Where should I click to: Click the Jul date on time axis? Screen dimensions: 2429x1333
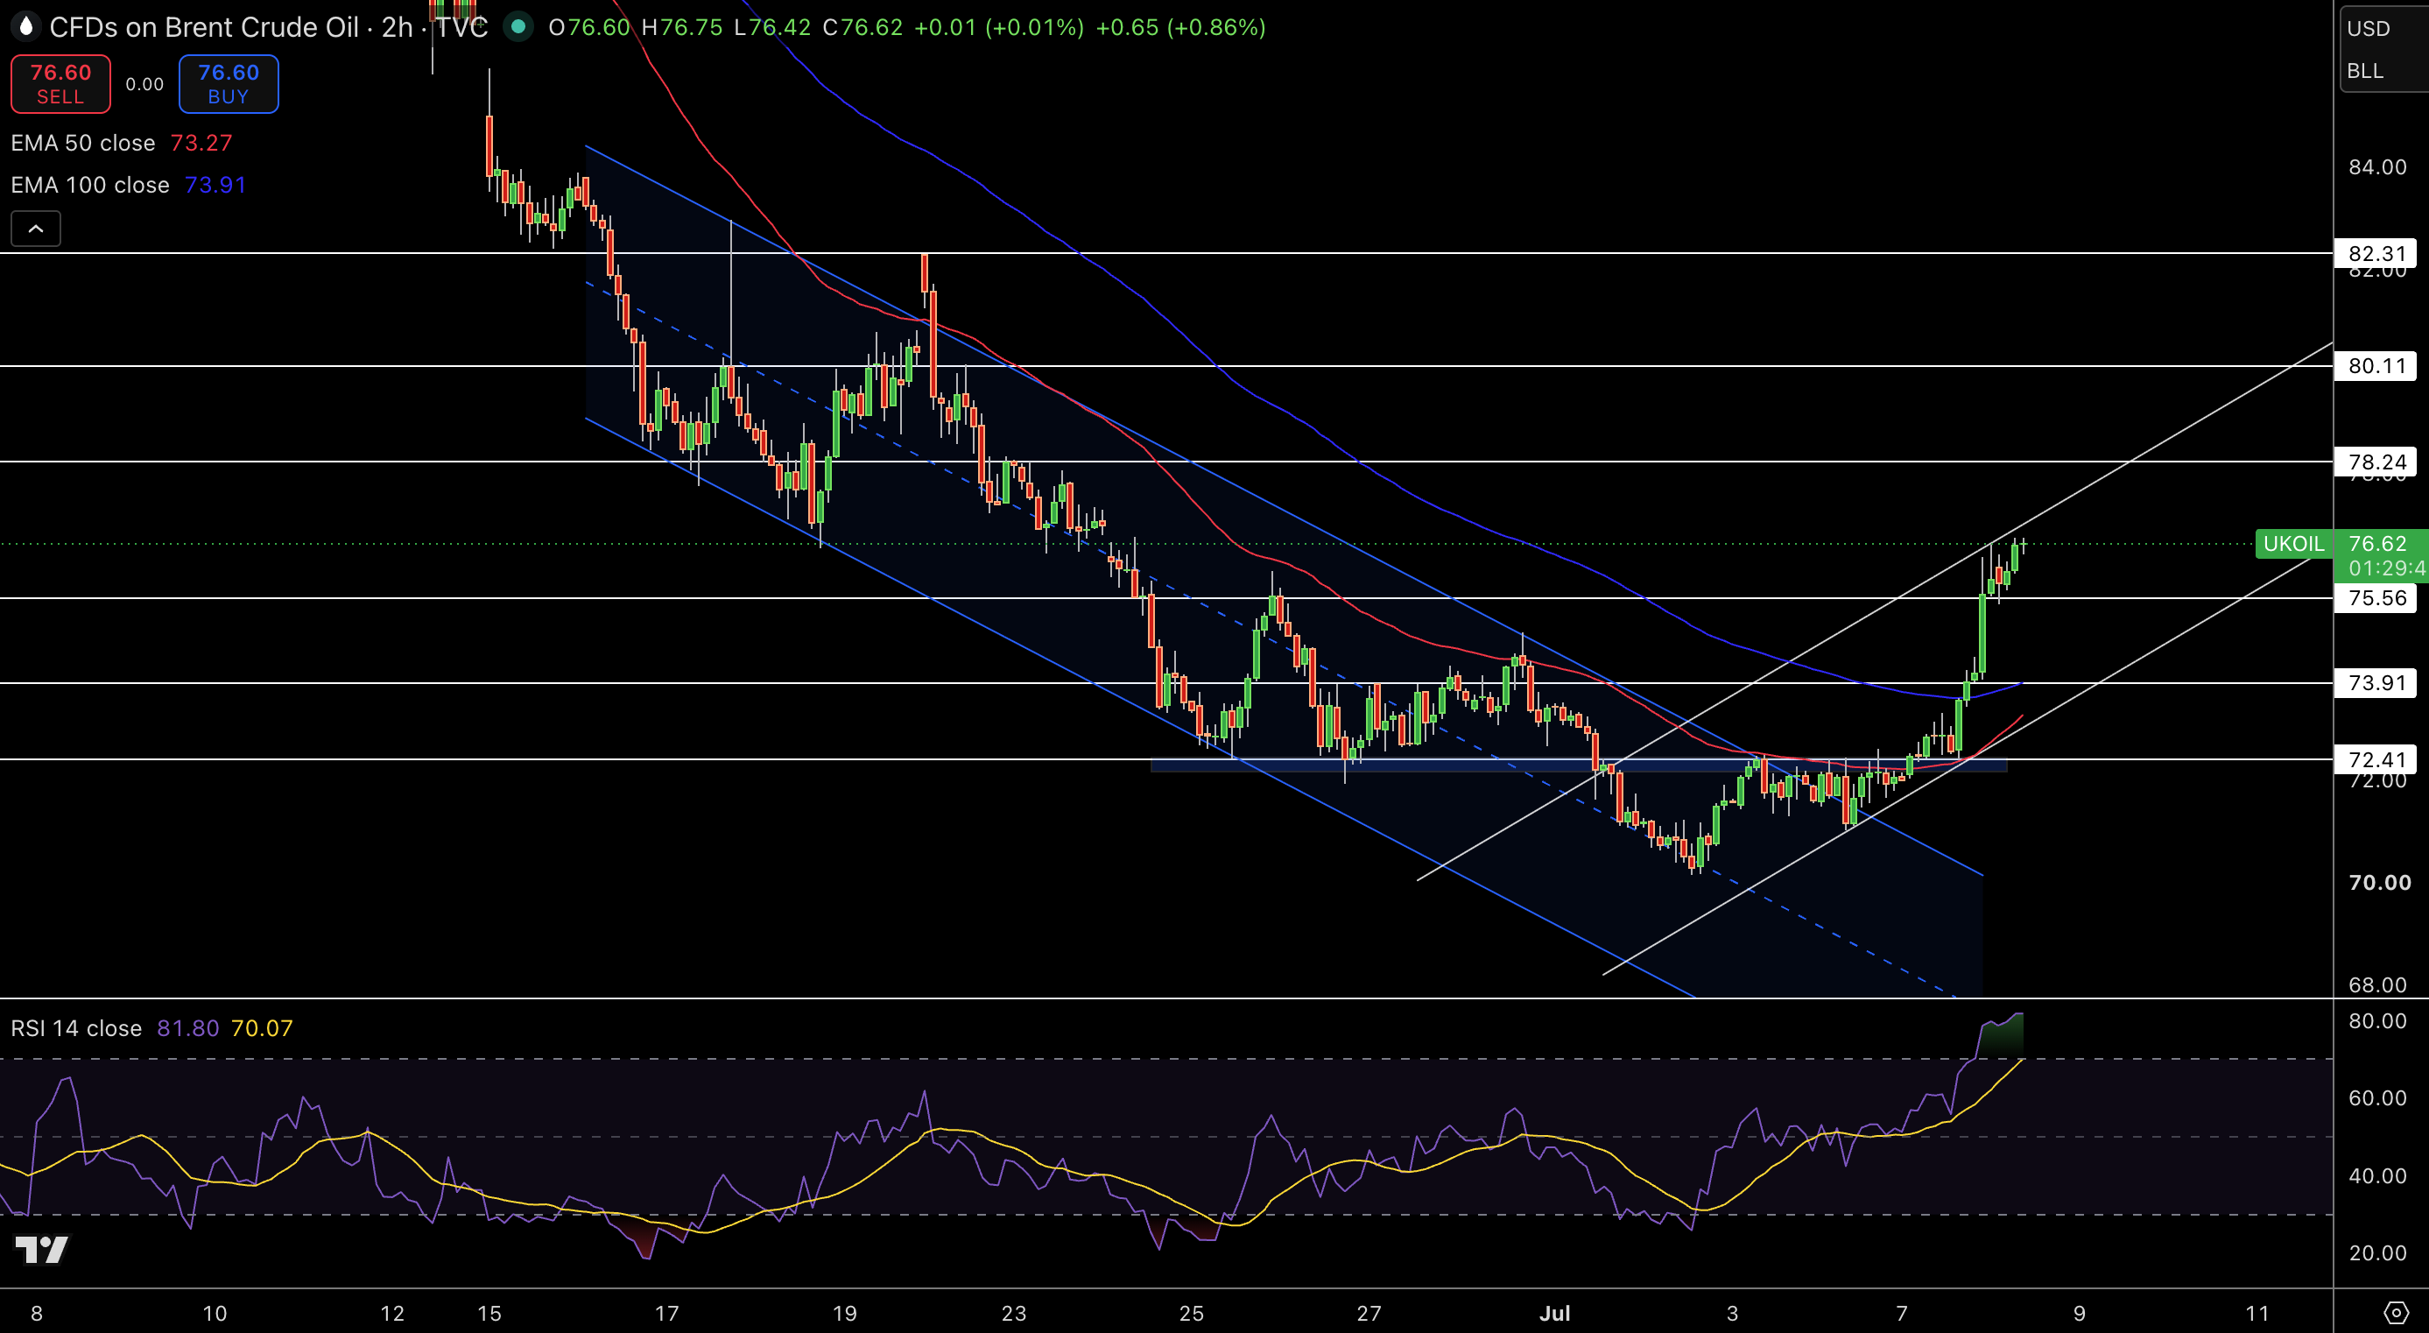click(1555, 1313)
